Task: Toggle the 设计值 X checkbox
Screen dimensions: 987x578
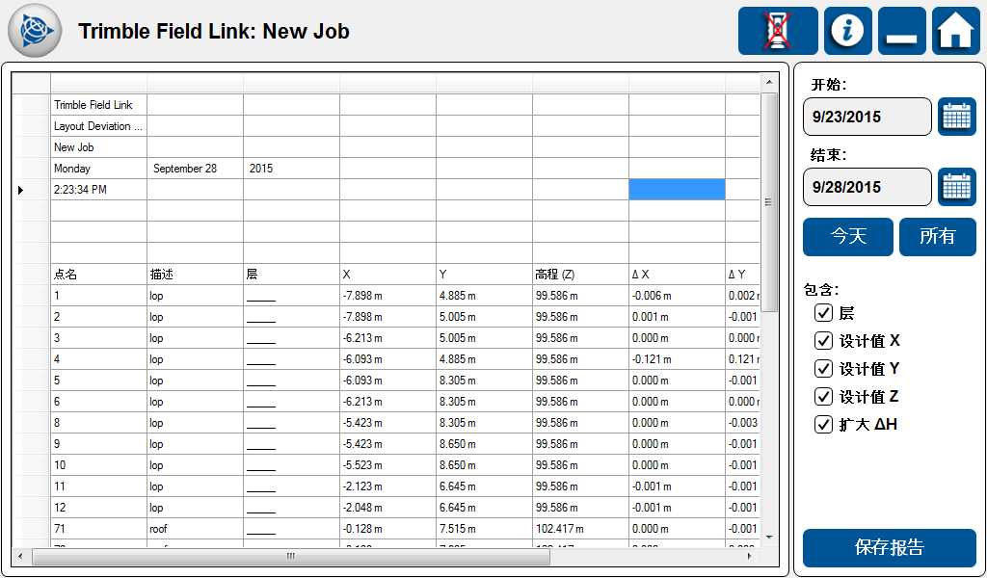Action: 823,340
